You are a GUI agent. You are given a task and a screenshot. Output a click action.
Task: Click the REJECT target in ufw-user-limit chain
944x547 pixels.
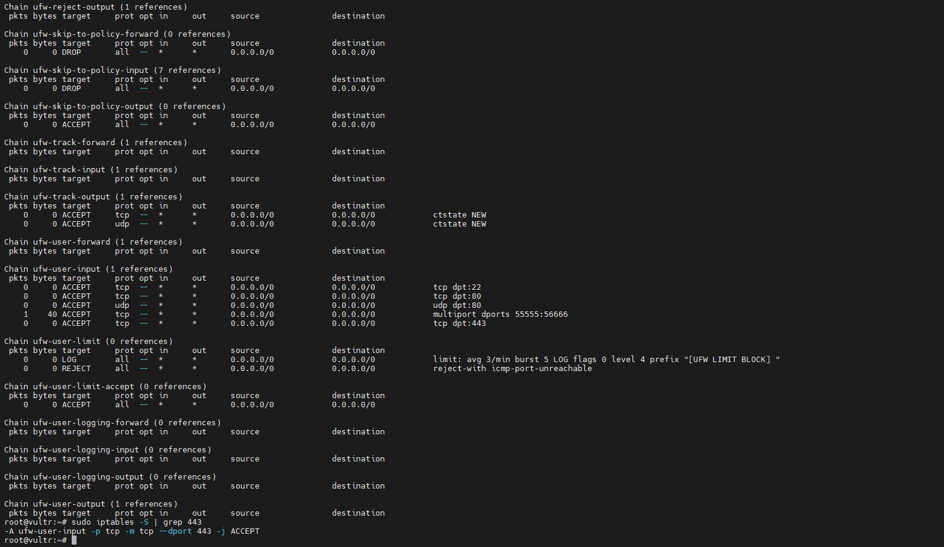click(x=77, y=369)
